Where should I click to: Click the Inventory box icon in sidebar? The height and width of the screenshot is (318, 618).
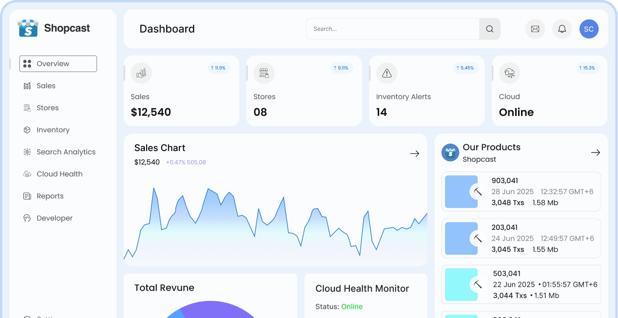click(x=28, y=130)
